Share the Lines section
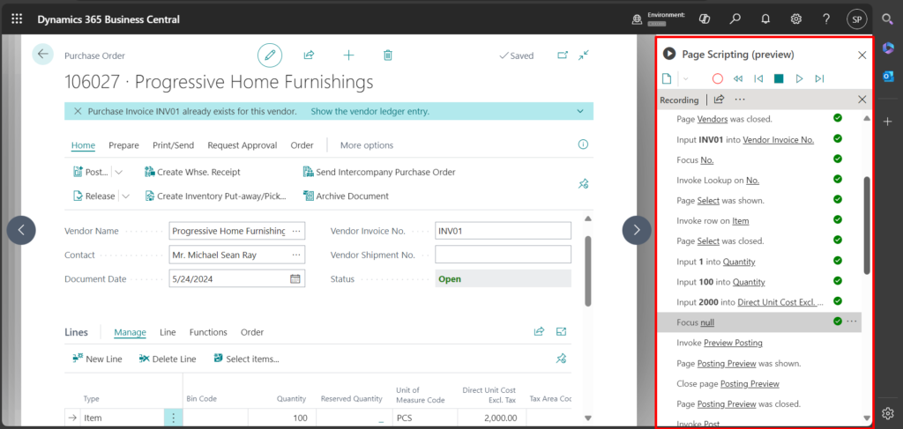903x429 pixels. 539,331
